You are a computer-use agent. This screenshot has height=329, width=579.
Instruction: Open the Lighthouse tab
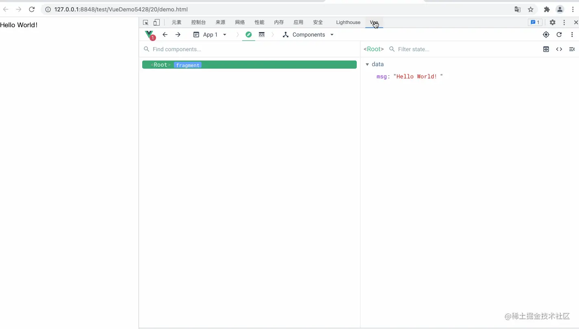coord(348,22)
